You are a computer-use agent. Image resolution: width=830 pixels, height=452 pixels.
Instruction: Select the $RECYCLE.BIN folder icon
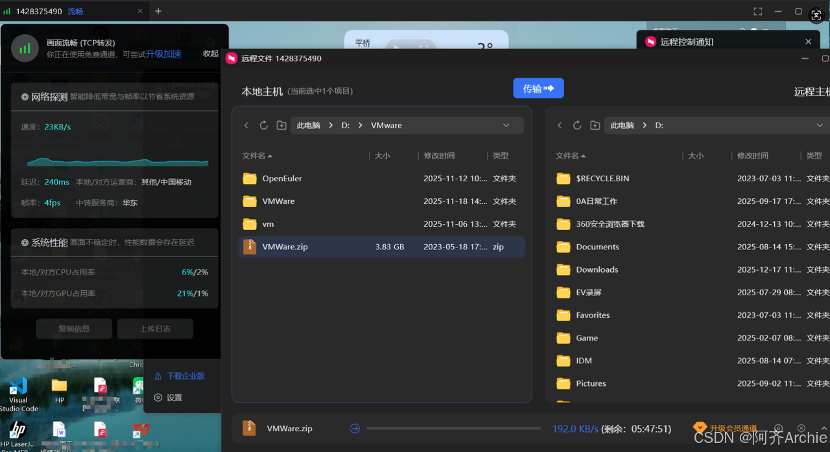[563, 179]
